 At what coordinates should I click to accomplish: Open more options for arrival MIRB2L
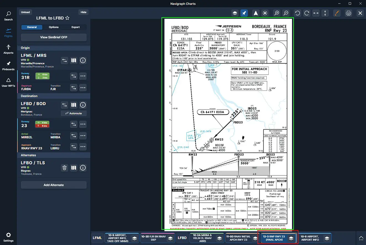tap(83, 136)
